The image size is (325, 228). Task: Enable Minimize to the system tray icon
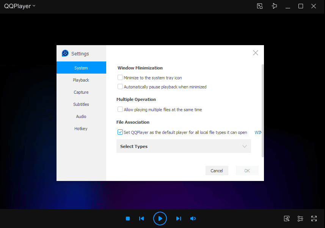120,77
